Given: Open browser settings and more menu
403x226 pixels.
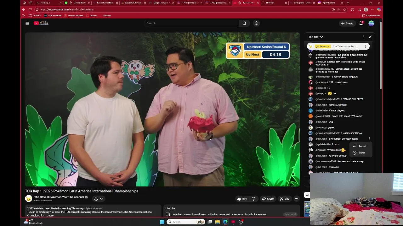Looking at the screenshot, I should pos(372,9).
